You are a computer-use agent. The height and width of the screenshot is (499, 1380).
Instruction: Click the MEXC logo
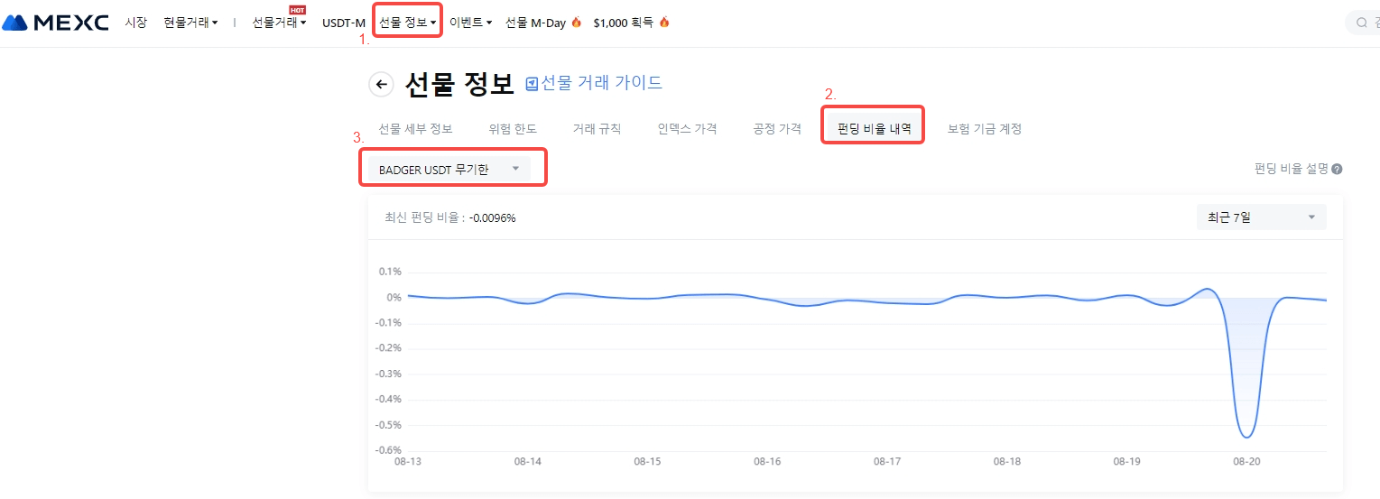point(55,23)
